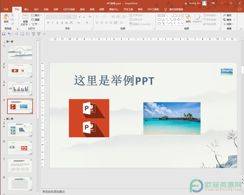Image resolution: width=244 pixels, height=195 pixels.
Task: Click the Clear All Formatting eraser icon
Action: pyautogui.click(x=90, y=17)
